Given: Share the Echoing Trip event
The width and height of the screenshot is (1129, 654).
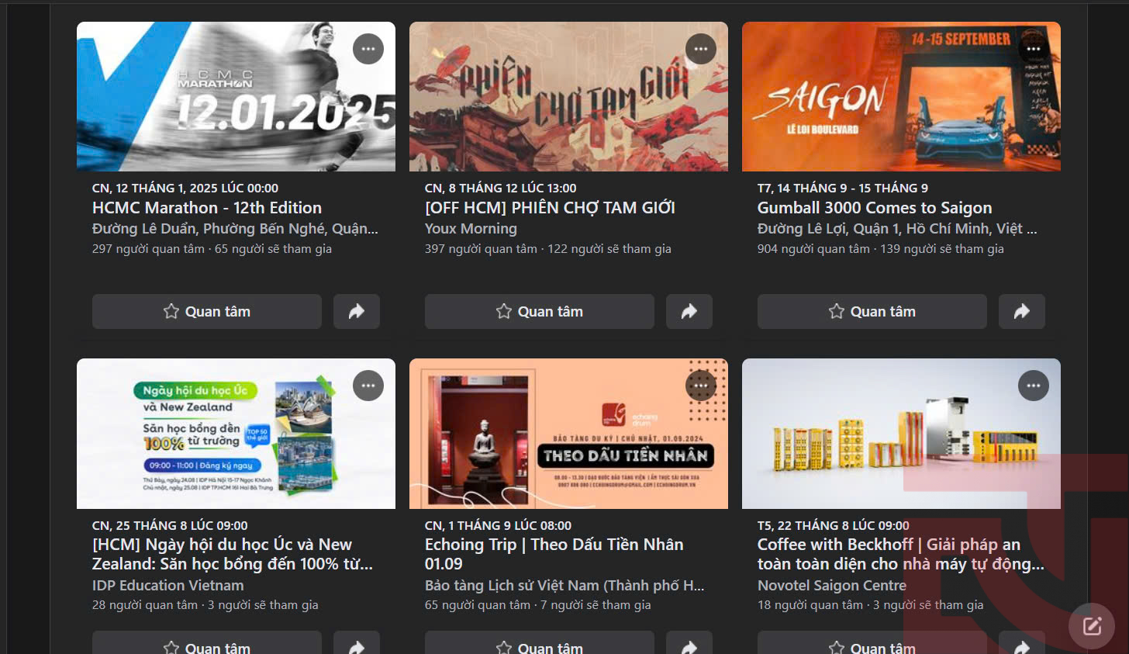Looking at the screenshot, I should pyautogui.click(x=689, y=644).
